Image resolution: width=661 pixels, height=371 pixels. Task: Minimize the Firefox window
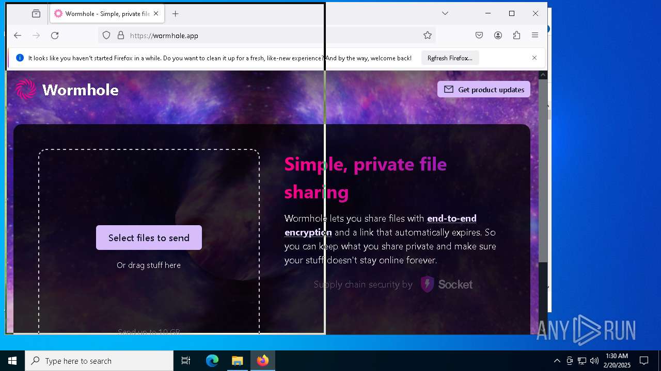tap(488, 13)
